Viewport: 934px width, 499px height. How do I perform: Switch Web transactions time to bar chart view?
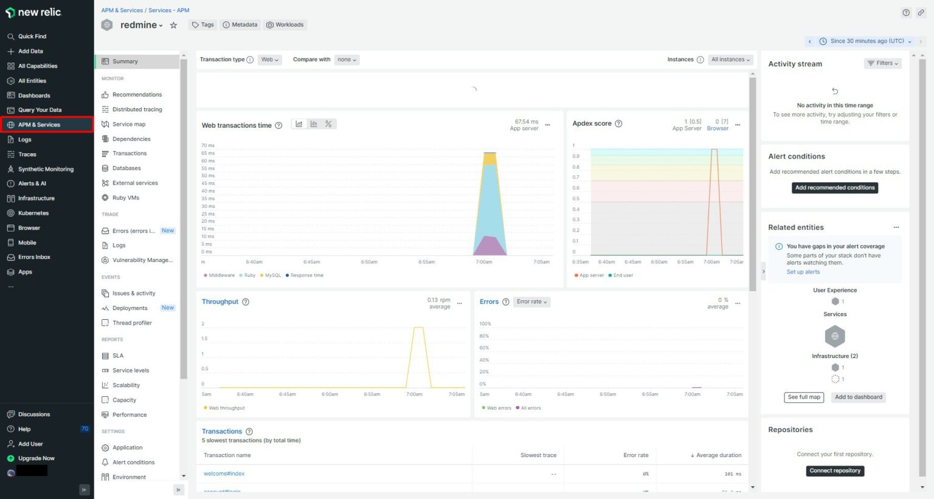pos(313,123)
